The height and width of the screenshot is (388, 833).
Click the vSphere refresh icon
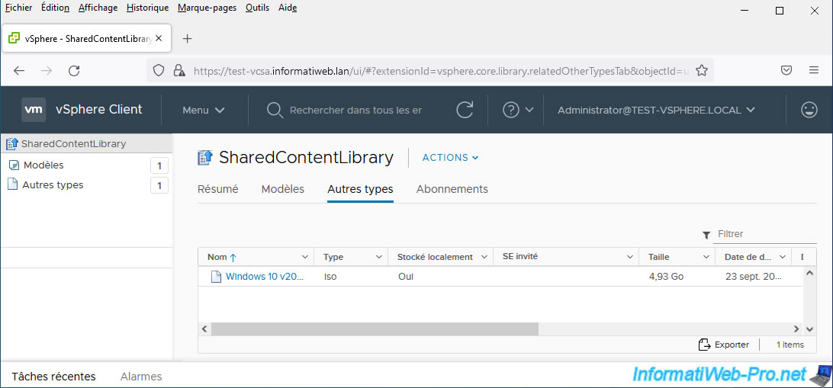point(465,110)
